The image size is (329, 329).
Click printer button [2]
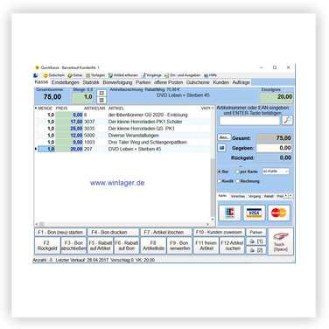[256, 250]
